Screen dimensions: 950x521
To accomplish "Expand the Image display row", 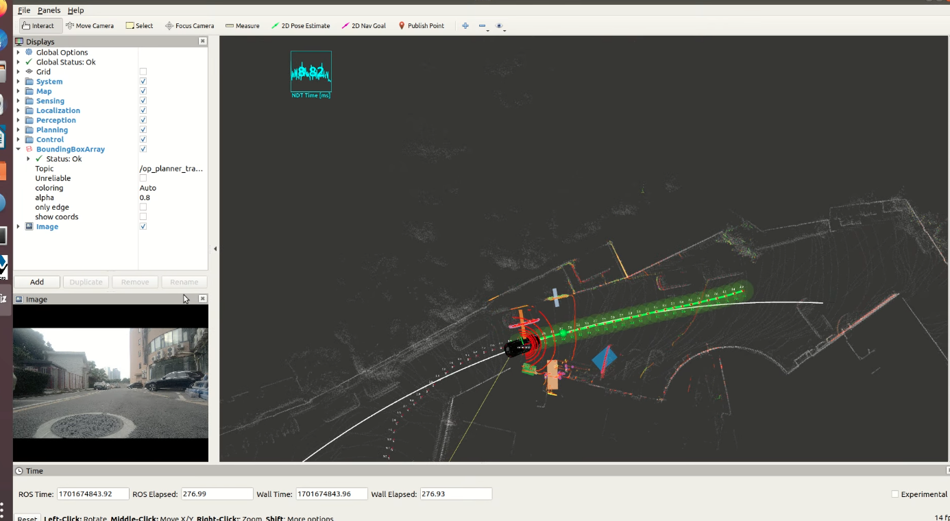I will click(x=19, y=226).
